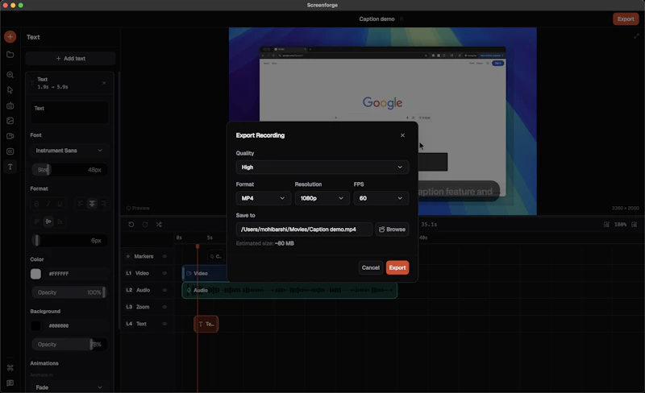
Task: Set vertical alignment to middle
Action: point(48,221)
